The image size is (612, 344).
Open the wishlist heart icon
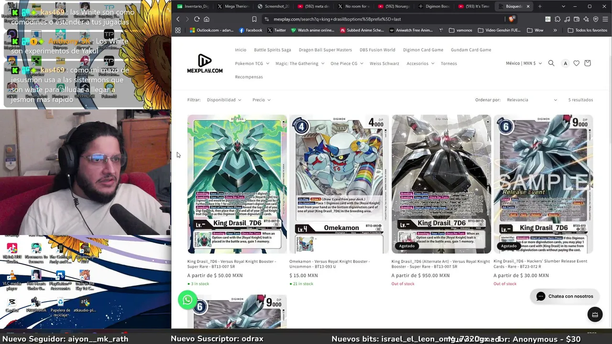(x=577, y=63)
